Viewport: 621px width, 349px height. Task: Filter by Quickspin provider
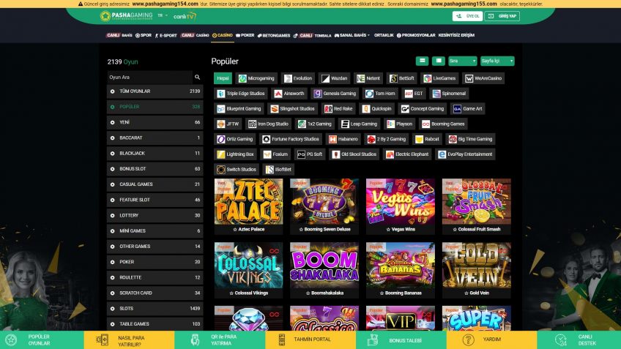point(377,109)
